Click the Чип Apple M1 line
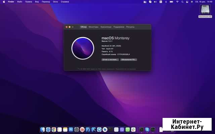Image resolution: width=215 pixels, height=134 pixels. pyautogui.click(x=107, y=49)
